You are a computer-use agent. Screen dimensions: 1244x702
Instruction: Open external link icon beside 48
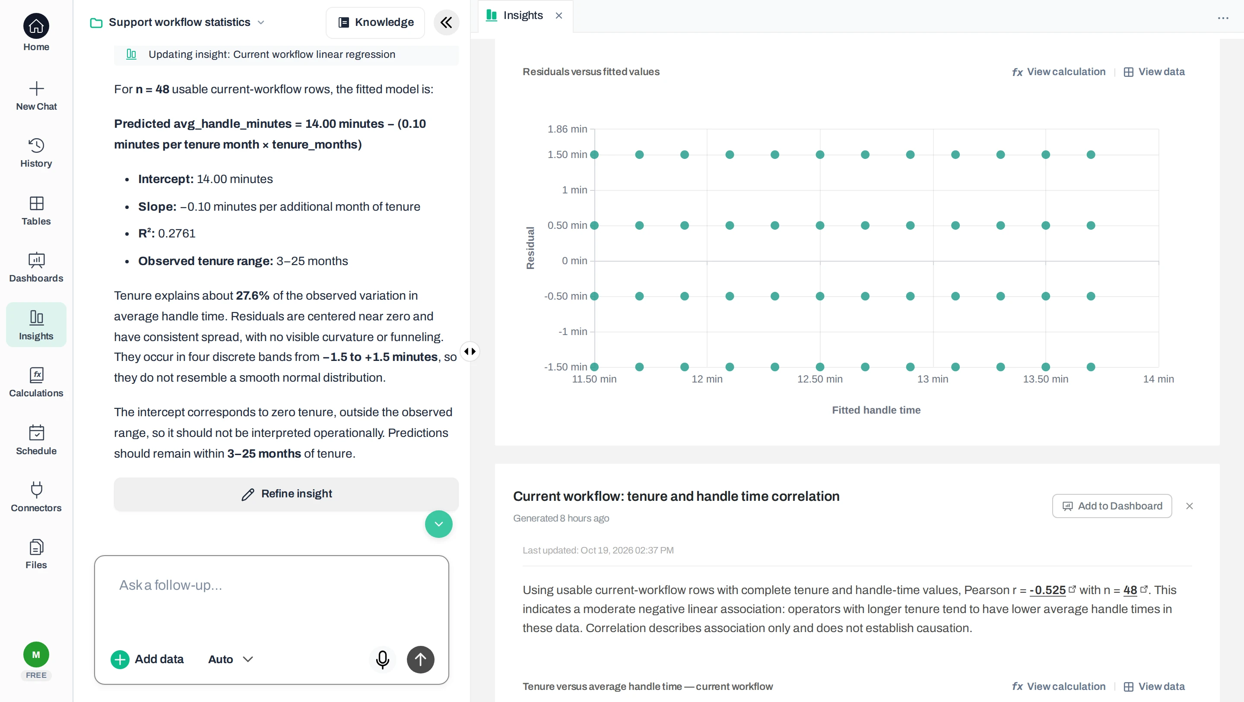click(1143, 589)
